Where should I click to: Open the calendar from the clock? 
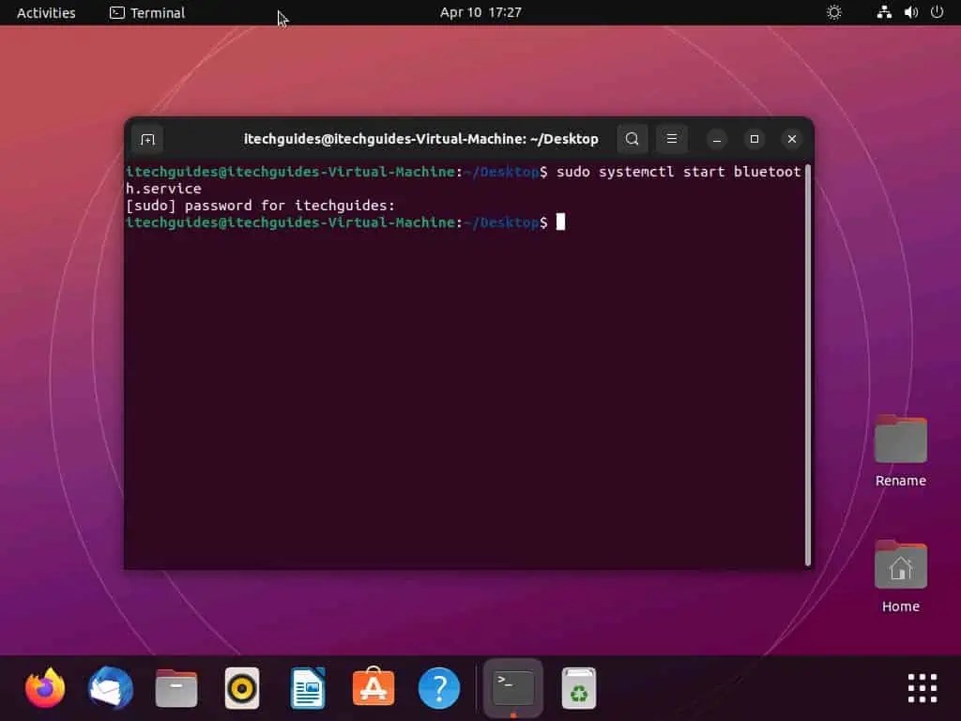(x=480, y=12)
